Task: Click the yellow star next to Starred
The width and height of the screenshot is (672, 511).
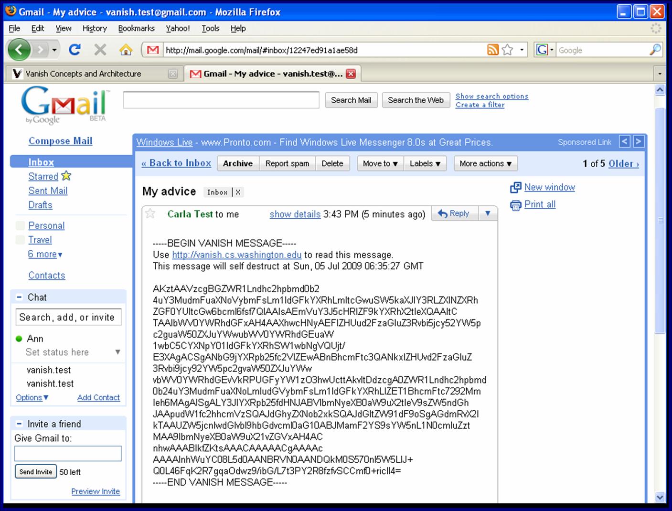Action: click(x=66, y=176)
